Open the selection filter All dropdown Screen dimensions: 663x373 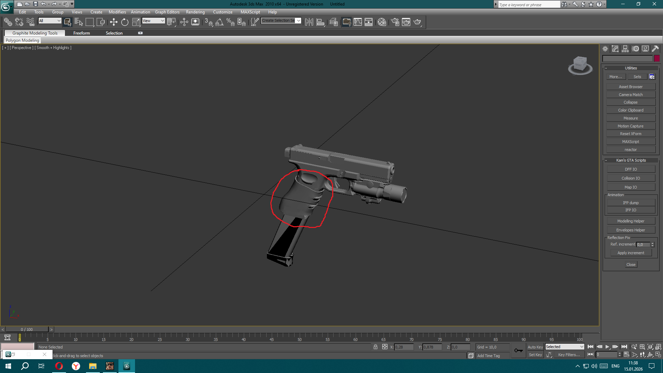[50, 21]
